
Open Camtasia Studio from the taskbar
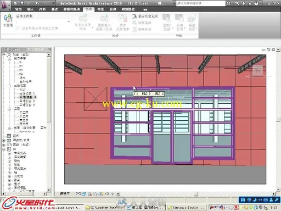point(187,208)
